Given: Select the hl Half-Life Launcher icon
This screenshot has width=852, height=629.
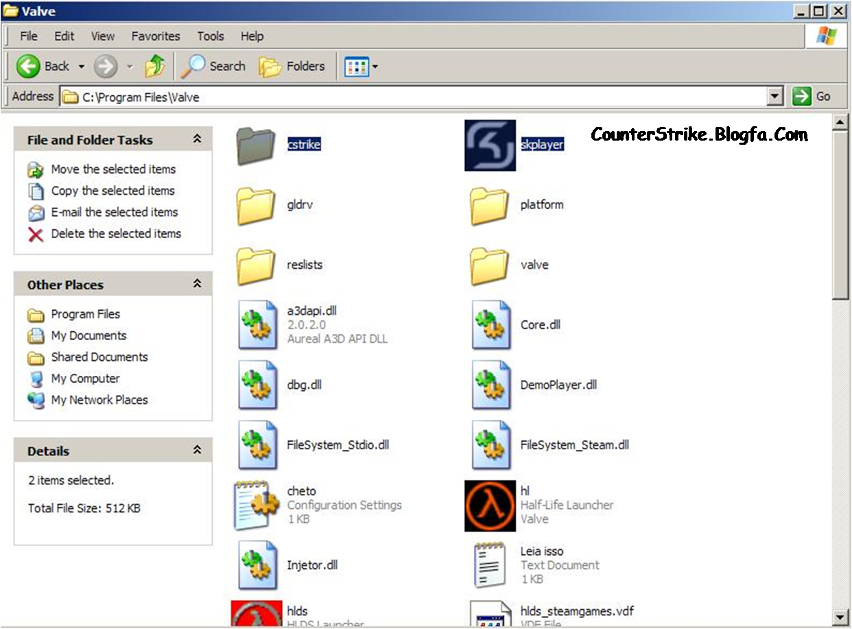Looking at the screenshot, I should (490, 506).
